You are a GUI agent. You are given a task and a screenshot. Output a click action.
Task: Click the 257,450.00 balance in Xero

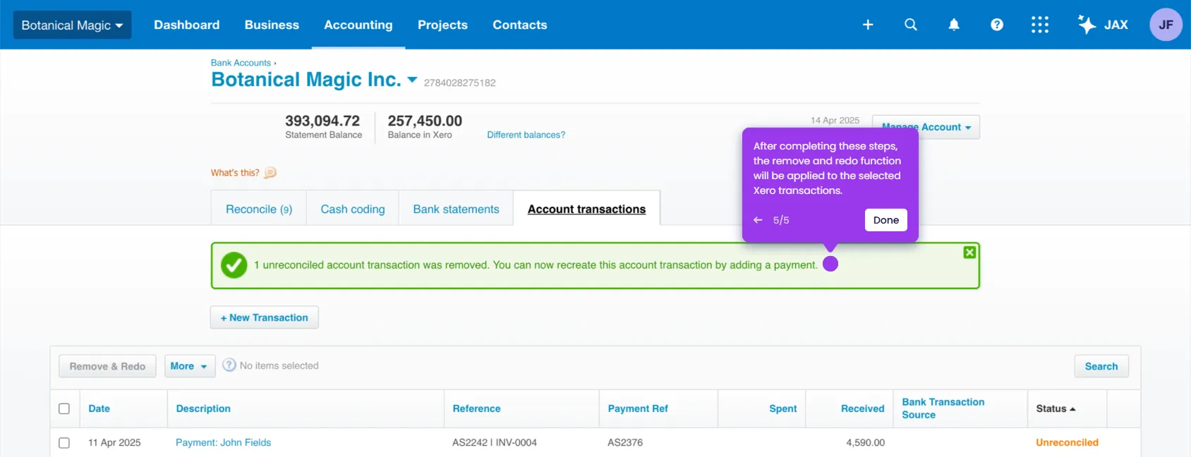pos(425,121)
